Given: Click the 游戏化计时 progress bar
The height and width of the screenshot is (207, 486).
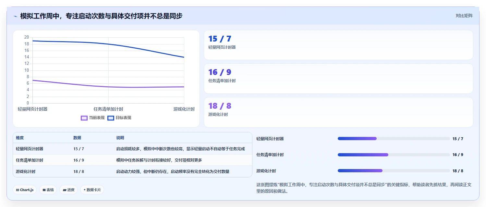Looking at the screenshot, I should [394, 171].
